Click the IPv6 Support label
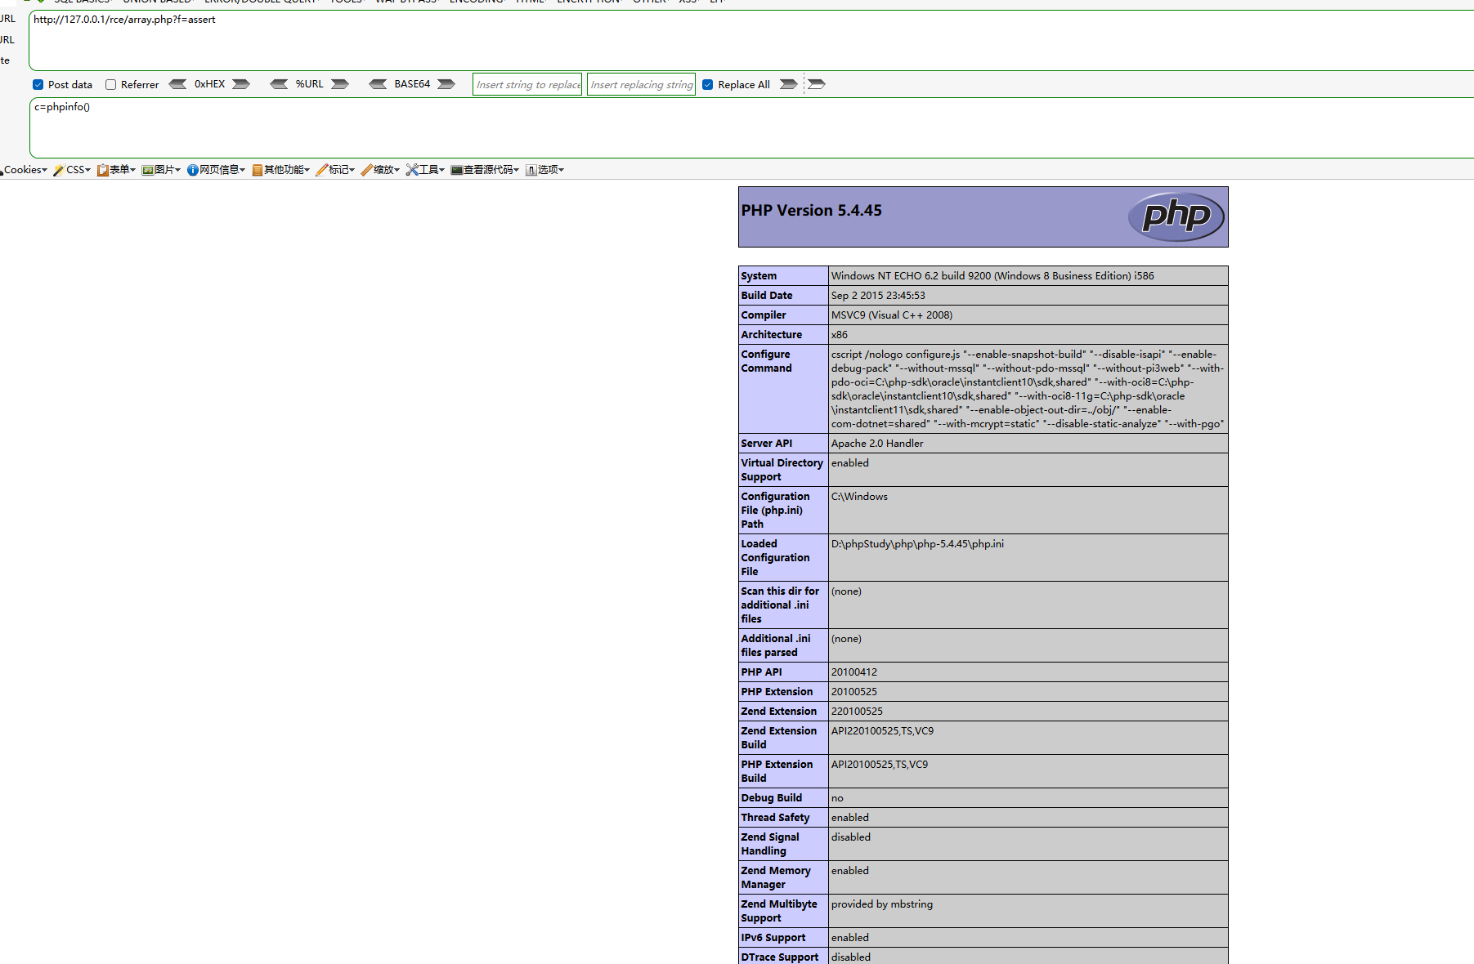Viewport: 1474px width, 964px height. [773, 938]
